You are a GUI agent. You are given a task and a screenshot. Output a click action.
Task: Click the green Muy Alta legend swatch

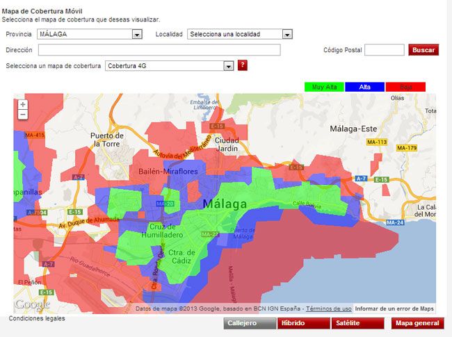[x=324, y=87]
